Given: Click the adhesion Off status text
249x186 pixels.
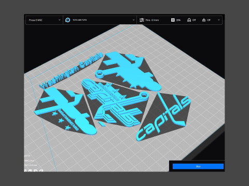Looking at the screenshot, I should click(209, 20).
